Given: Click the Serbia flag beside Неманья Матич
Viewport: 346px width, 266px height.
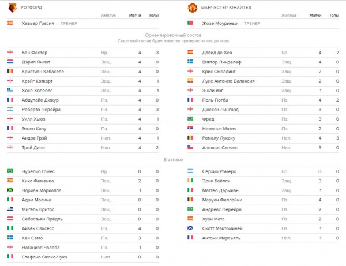Looking at the screenshot, I should 190,128.
